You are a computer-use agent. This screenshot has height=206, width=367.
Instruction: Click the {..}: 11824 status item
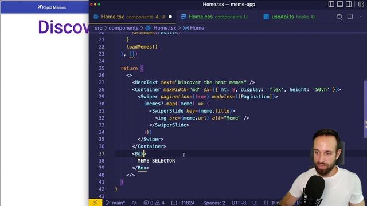[183, 203]
